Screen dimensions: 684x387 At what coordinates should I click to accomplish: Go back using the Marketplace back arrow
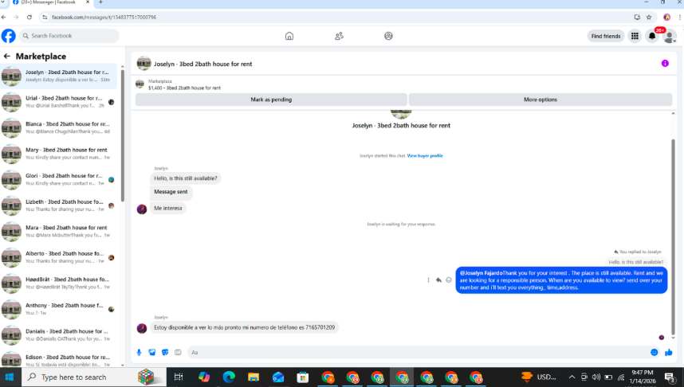click(7, 57)
